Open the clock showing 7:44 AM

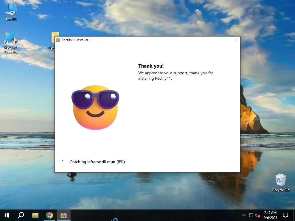(x=270, y=215)
